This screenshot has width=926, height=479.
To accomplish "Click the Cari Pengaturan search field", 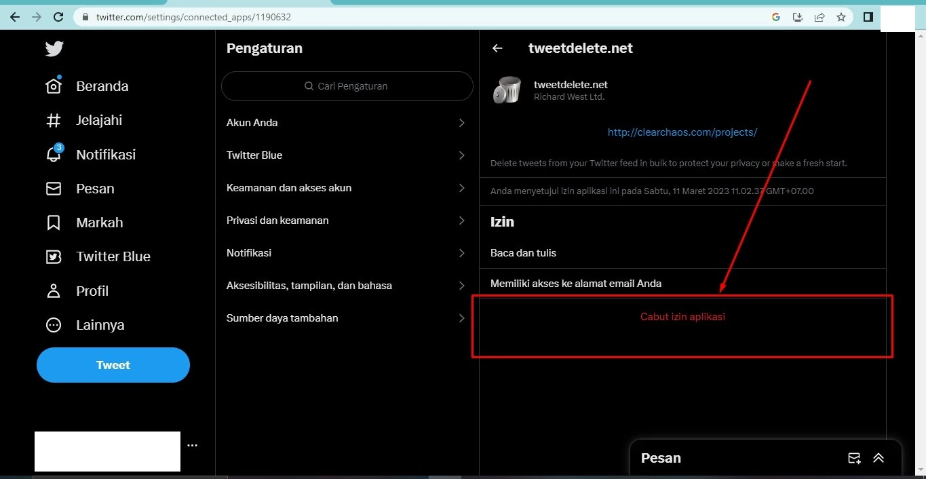I will point(347,86).
